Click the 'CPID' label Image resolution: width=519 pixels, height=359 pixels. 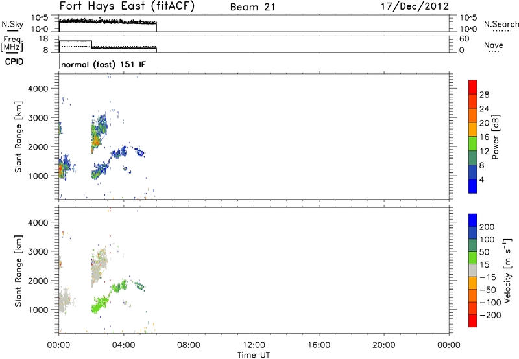coord(14,62)
